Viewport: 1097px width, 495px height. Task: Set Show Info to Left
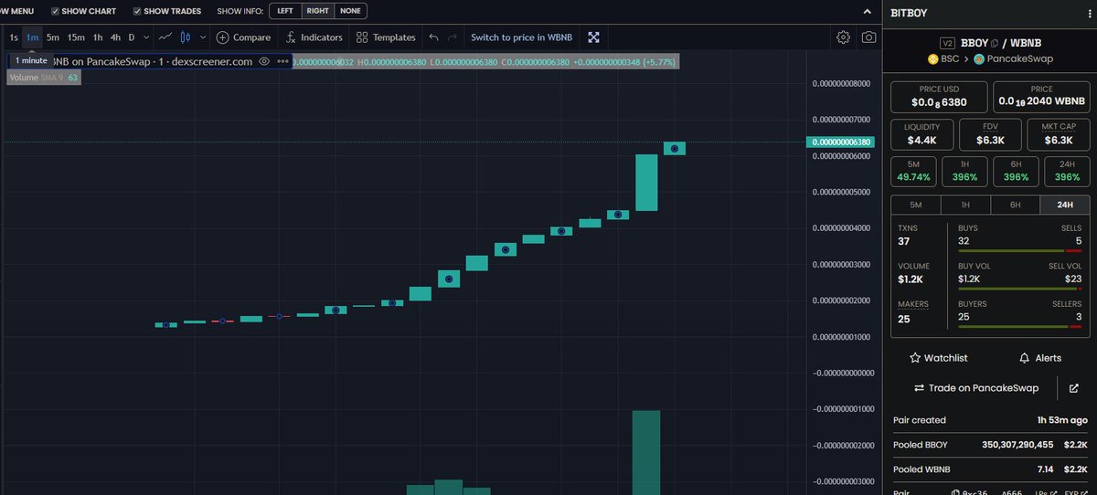[x=285, y=11]
